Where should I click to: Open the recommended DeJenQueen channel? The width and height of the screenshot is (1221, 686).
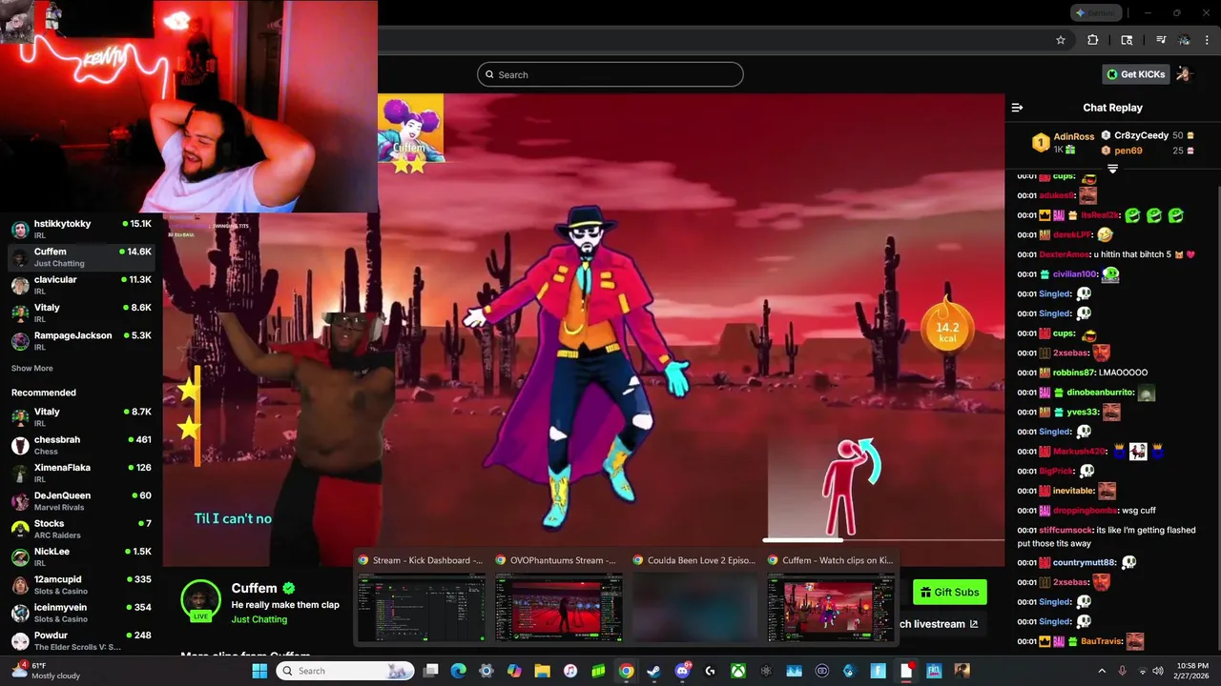click(x=81, y=500)
